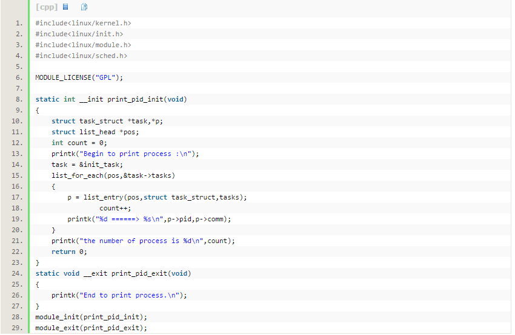Viewport: 515px width, 335px height.
Task: Click the return 0; line
Action: point(69,252)
